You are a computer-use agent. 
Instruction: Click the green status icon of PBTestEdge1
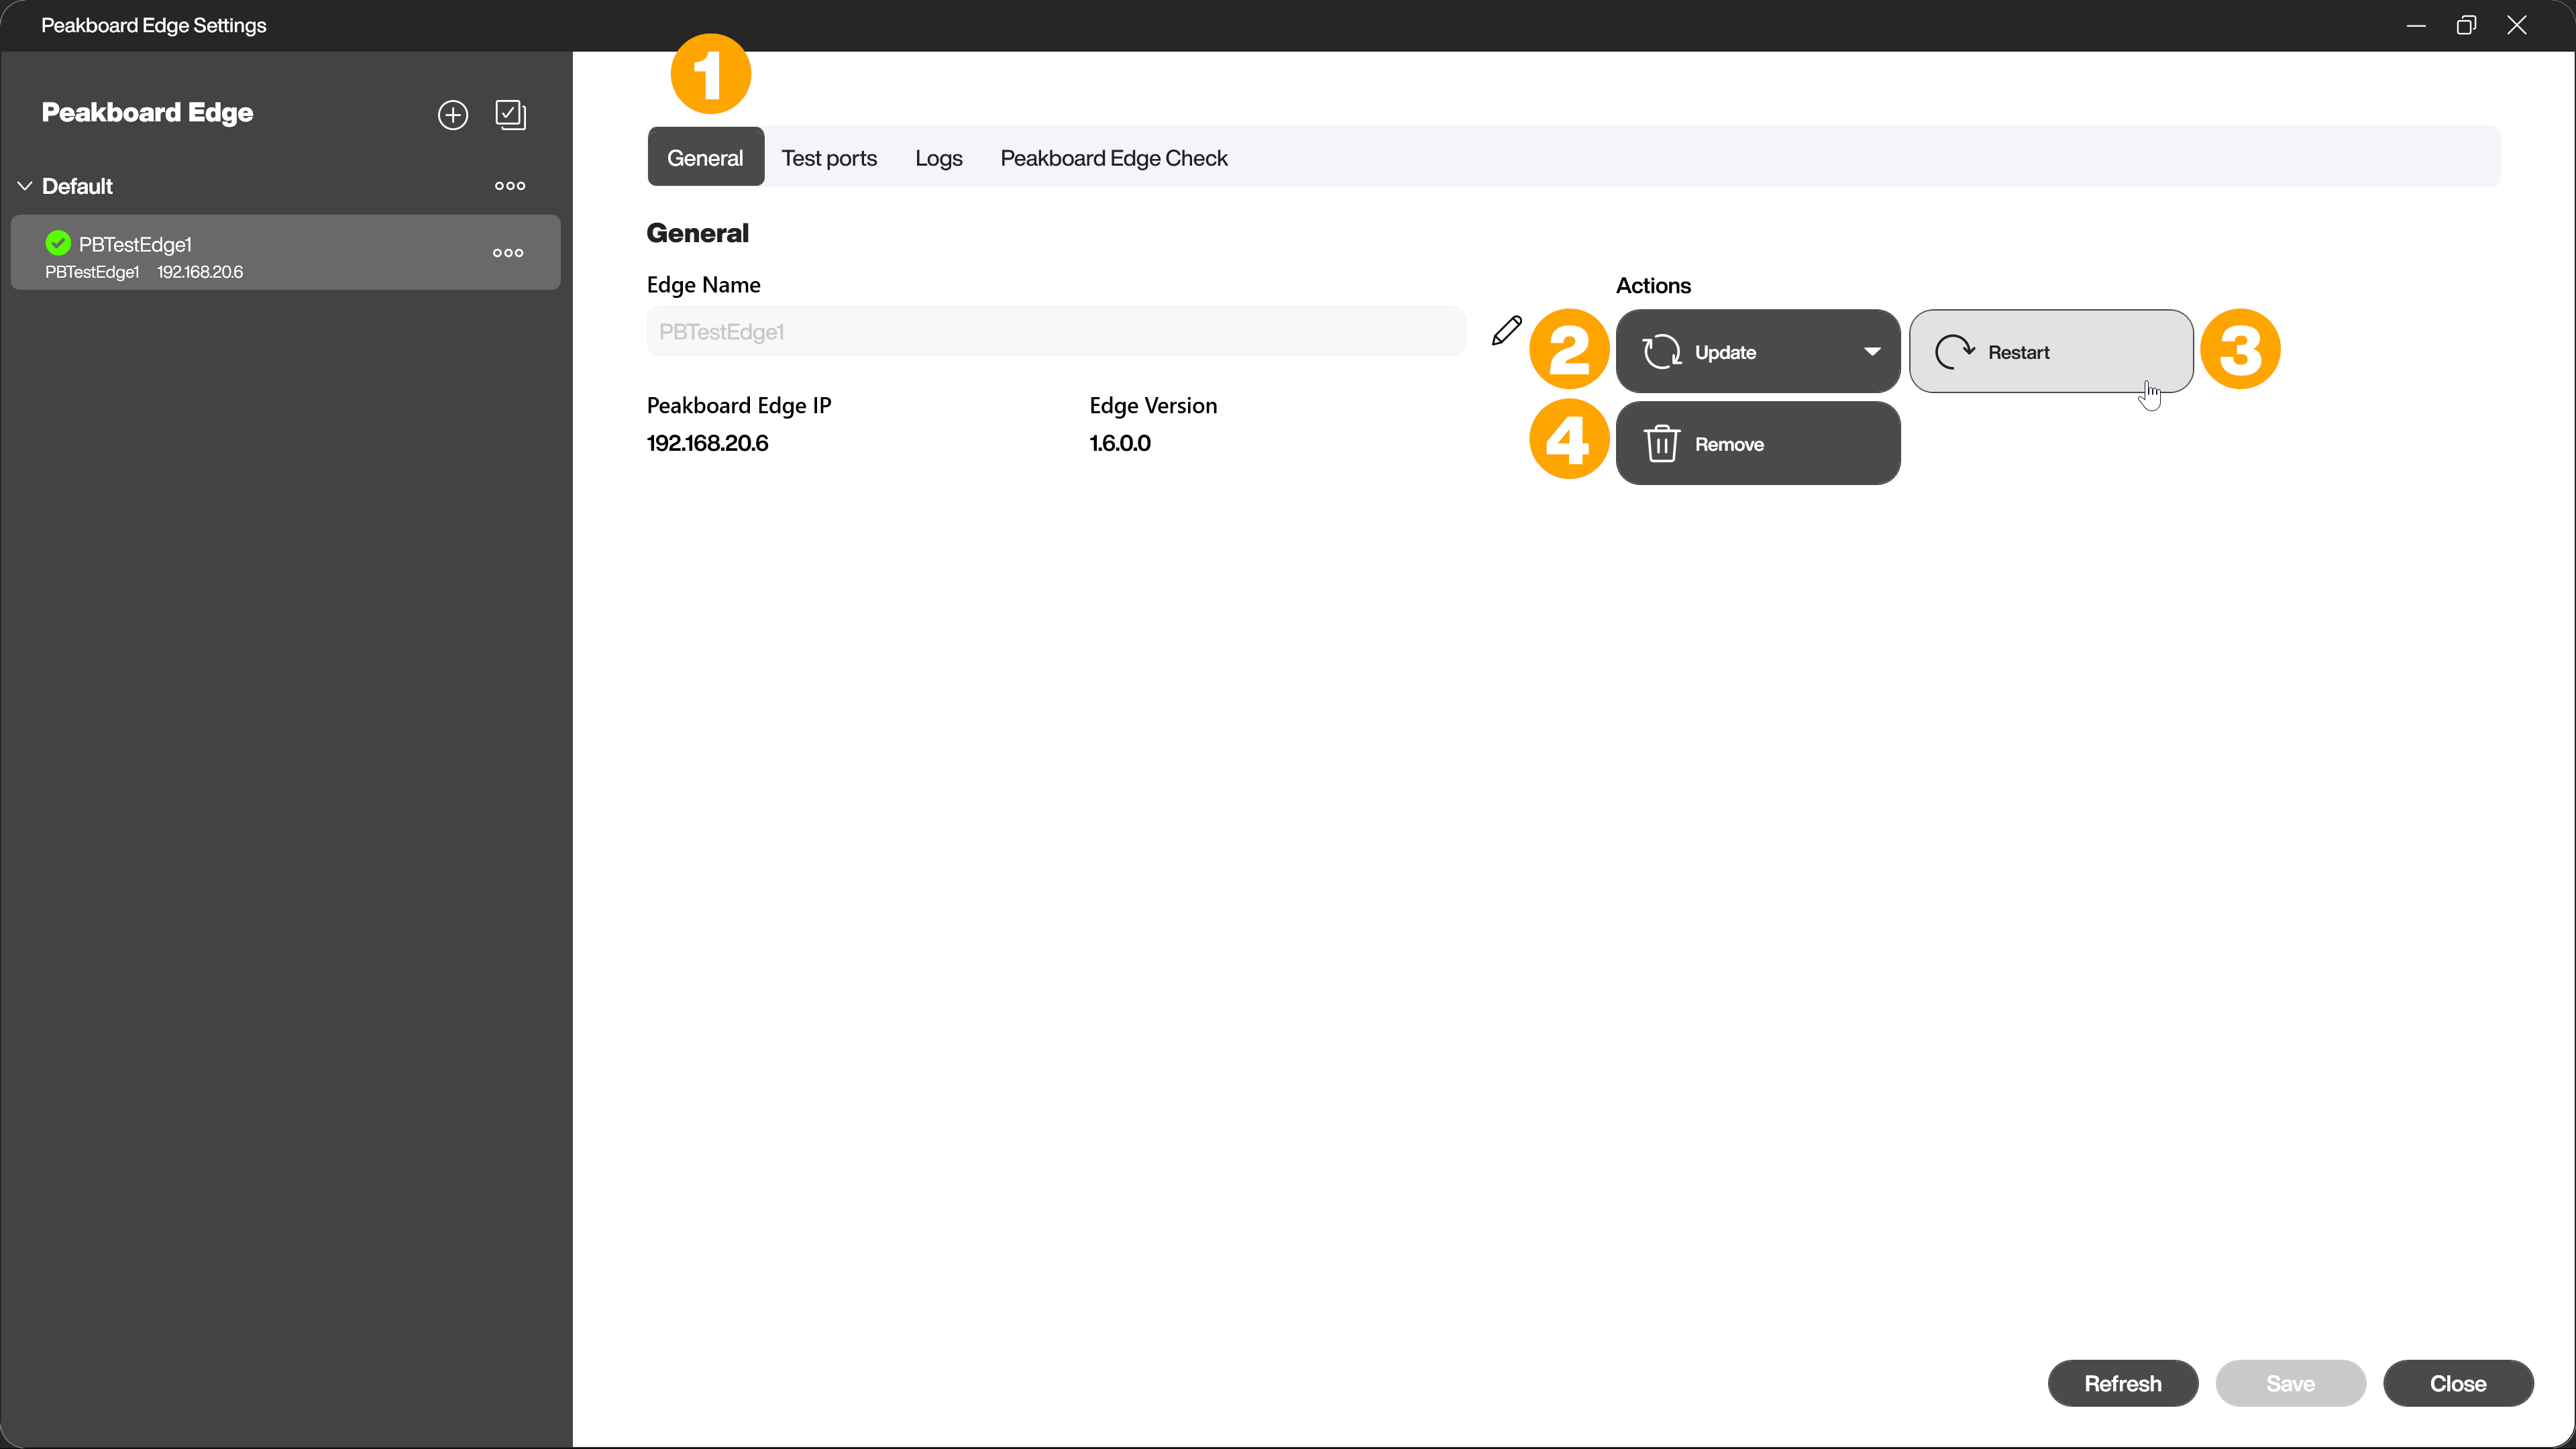pyautogui.click(x=58, y=243)
